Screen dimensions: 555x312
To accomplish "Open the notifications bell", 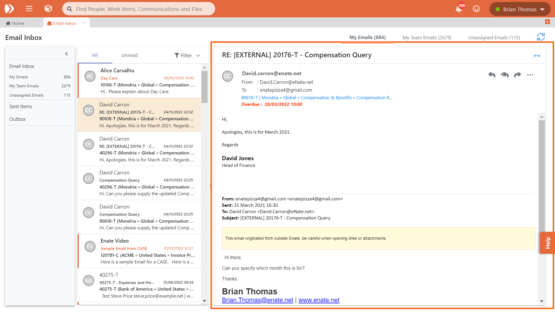I will pos(459,9).
